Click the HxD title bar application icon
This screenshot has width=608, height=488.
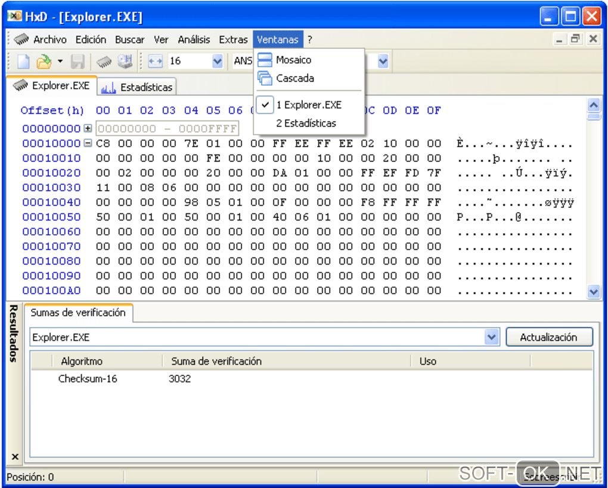[15, 16]
